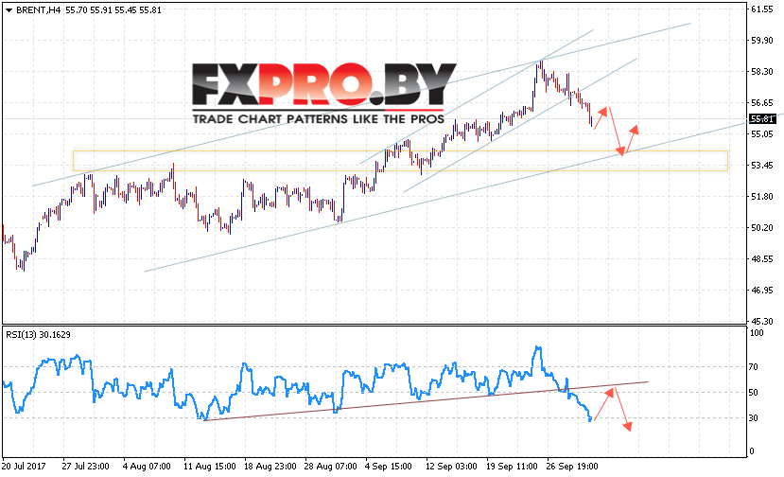
Task: Select the 26 Sep 19:00 time label
Action: pos(572,467)
